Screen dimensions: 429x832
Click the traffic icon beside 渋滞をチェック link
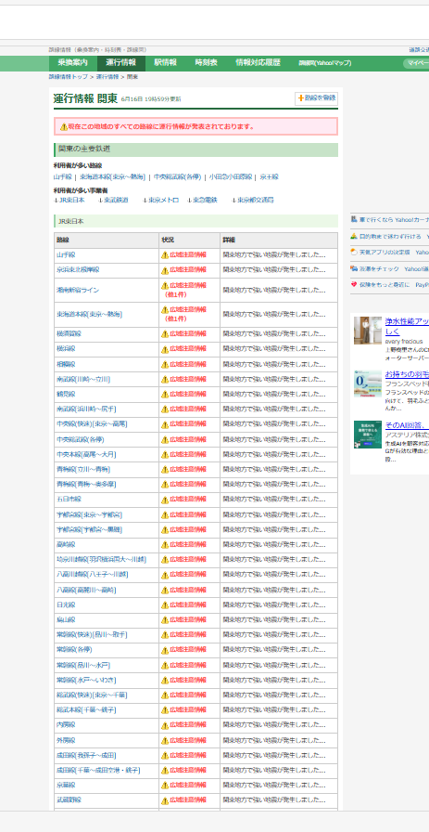click(x=354, y=268)
